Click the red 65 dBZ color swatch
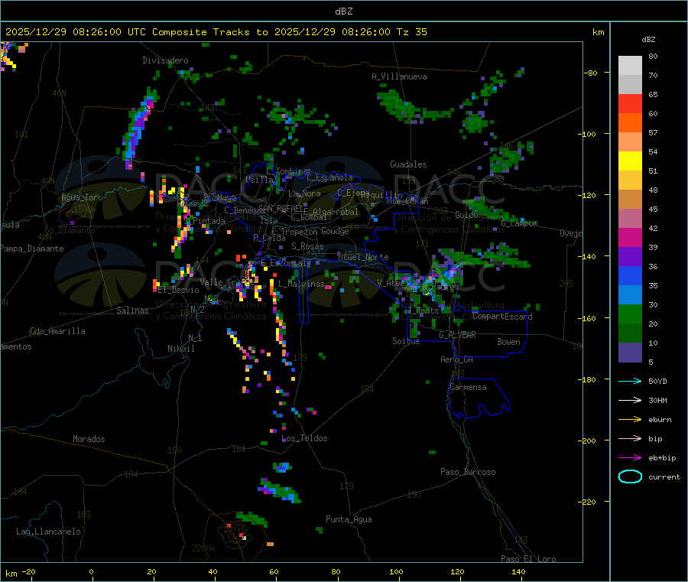The width and height of the screenshot is (688, 582). 630,103
